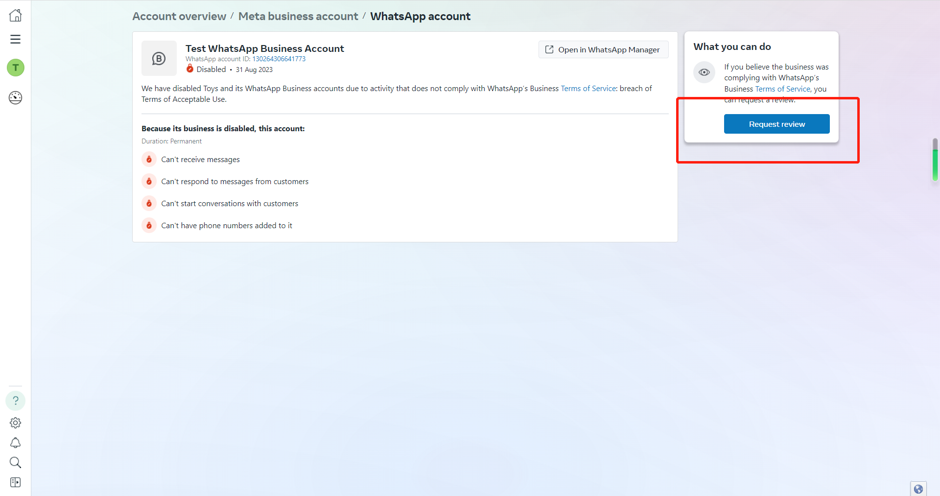Click icon beside Can't respond to messages
940x496 pixels.
pos(149,181)
